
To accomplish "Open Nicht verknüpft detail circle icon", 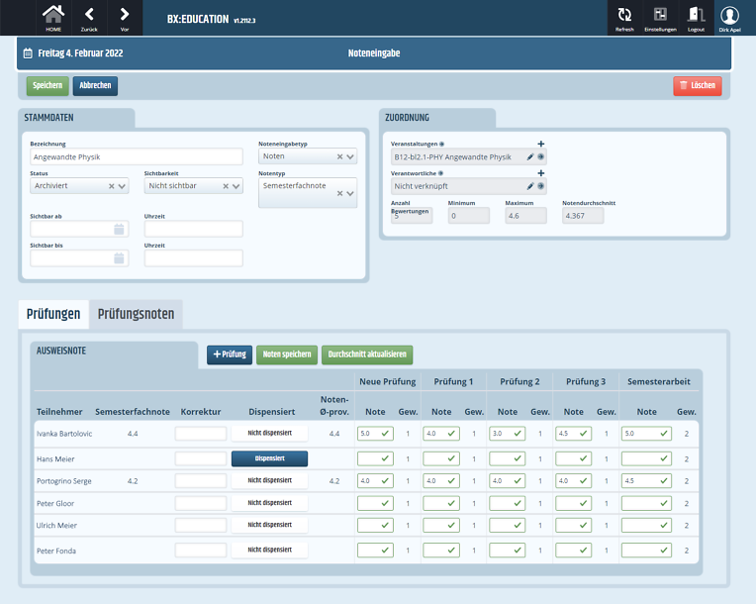I will [540, 186].
